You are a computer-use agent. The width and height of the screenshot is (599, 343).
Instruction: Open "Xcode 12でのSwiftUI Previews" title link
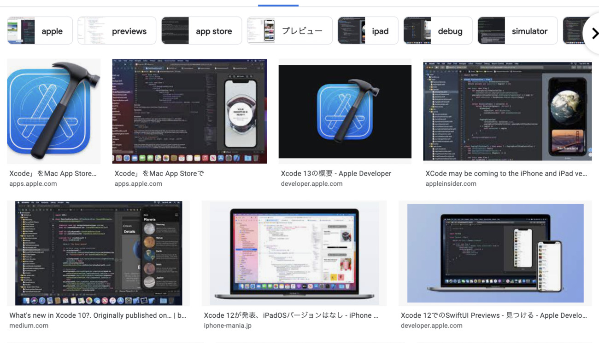[494, 315]
